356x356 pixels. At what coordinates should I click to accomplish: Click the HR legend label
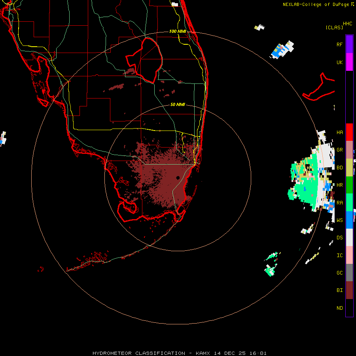point(339,185)
